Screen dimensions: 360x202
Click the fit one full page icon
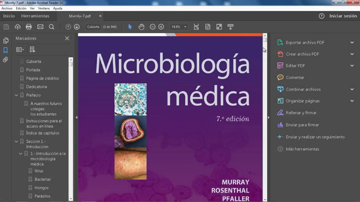pyautogui.click(x=208, y=27)
